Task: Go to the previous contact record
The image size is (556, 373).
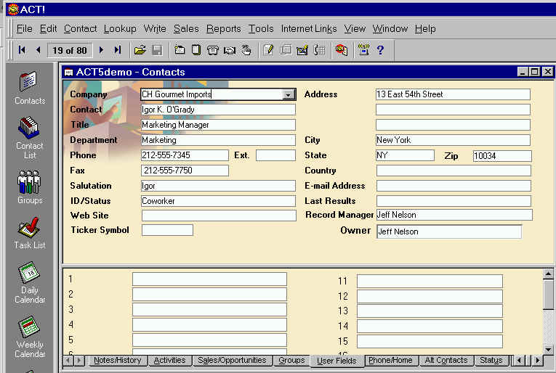Action: pyautogui.click(x=39, y=50)
